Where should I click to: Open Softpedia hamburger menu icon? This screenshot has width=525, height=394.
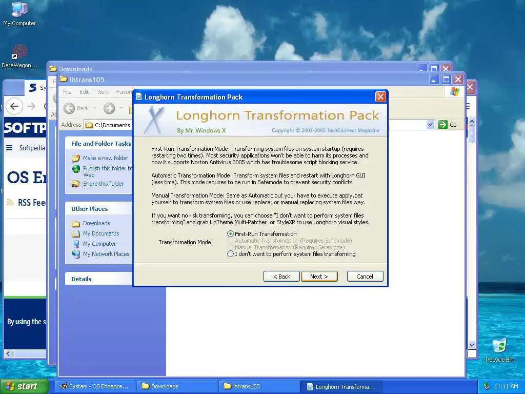[x=9, y=148]
